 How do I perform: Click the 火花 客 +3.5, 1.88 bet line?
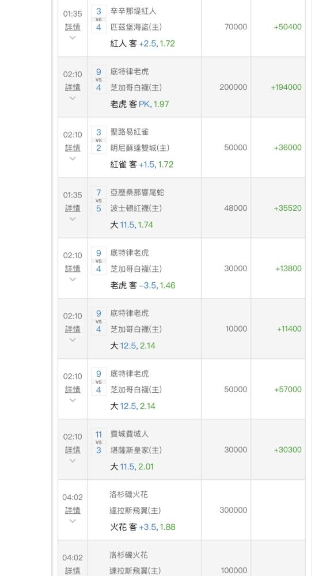tap(143, 527)
